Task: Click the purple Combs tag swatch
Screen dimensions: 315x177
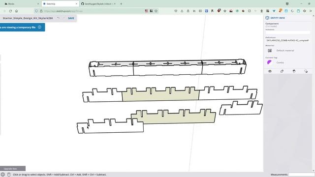Action: tap(269, 62)
